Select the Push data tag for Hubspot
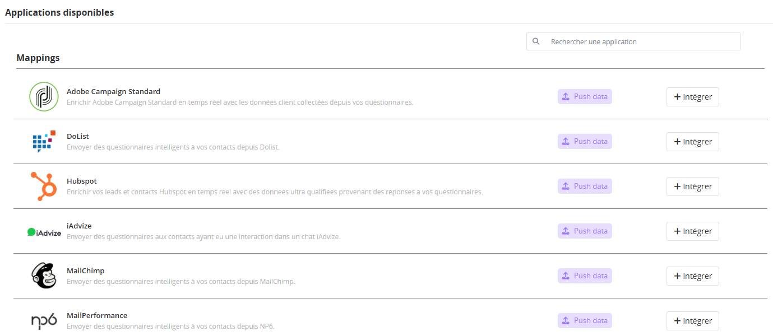Viewport: 773px width, 336px height. [x=585, y=186]
